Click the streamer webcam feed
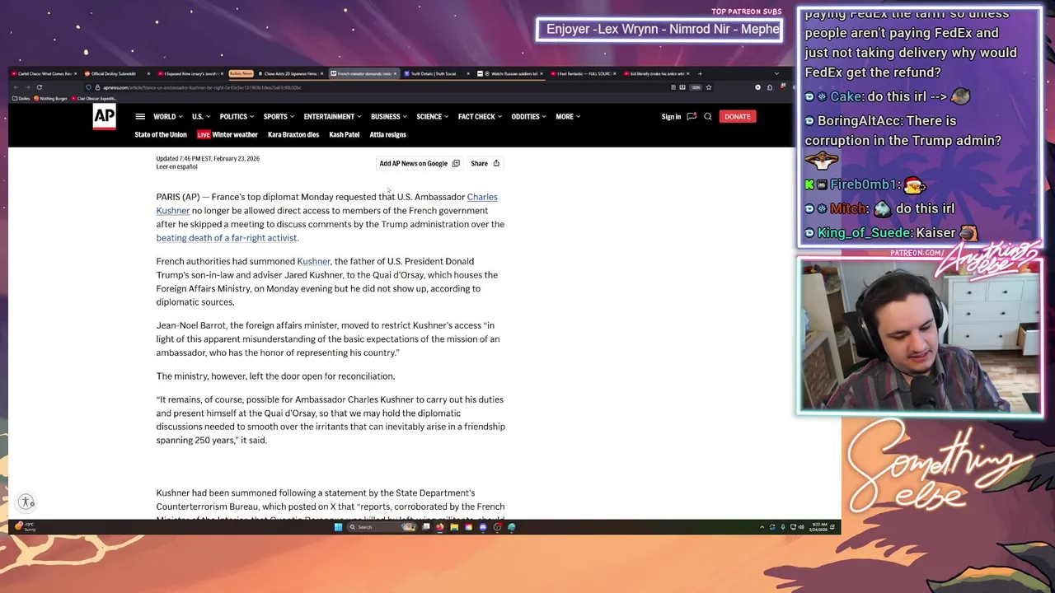 [x=920, y=336]
